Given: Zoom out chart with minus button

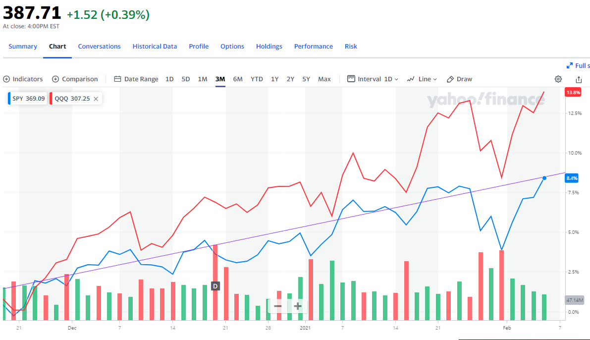Looking at the screenshot, I should [278, 306].
